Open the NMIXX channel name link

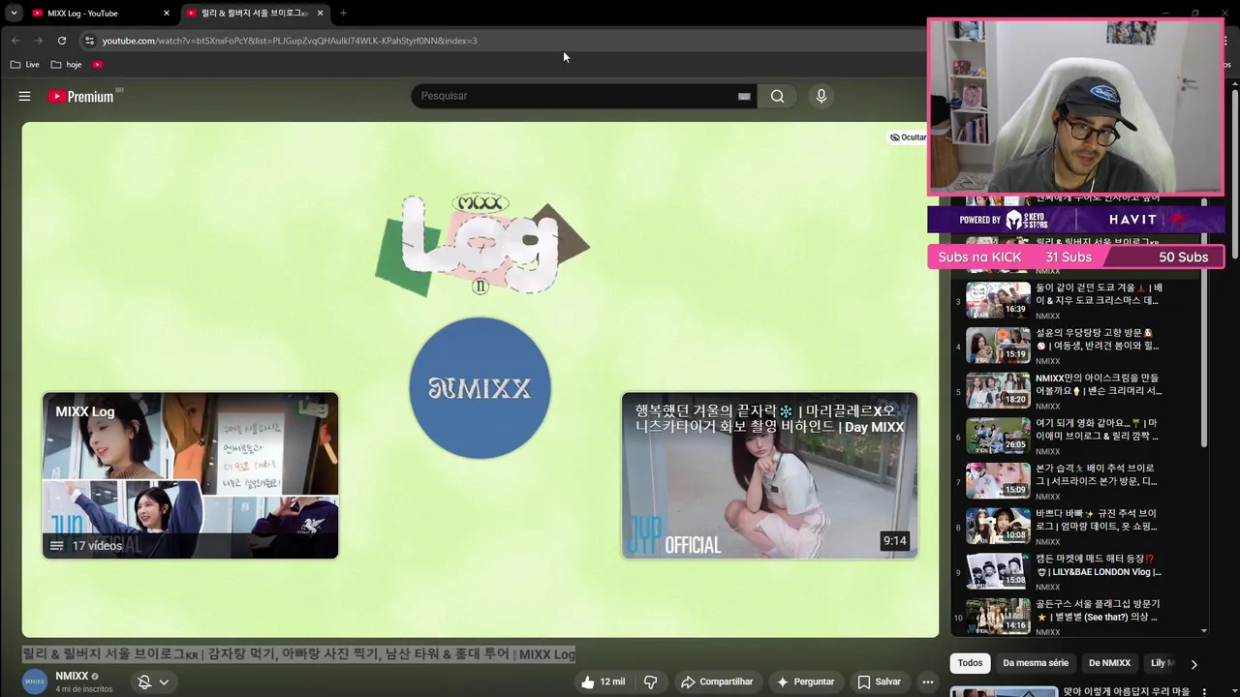click(x=72, y=676)
